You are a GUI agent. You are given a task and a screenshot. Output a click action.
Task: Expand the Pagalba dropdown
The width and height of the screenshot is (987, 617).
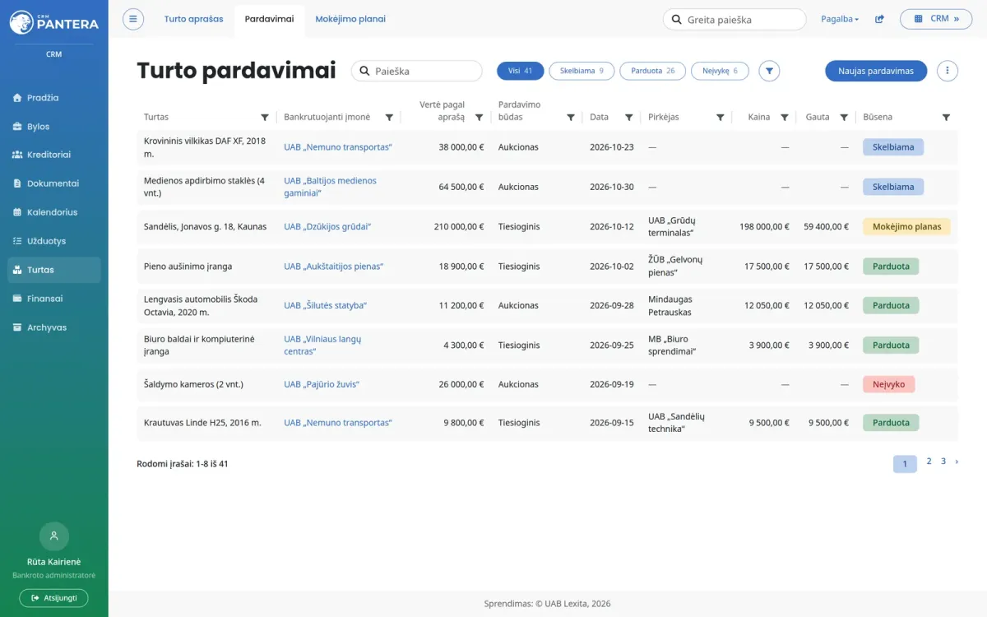840,19
